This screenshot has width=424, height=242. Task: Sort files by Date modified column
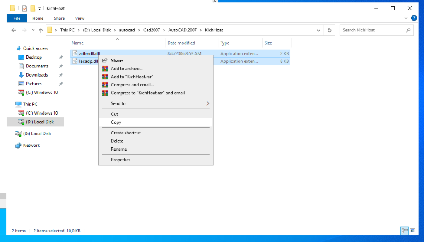(181, 43)
